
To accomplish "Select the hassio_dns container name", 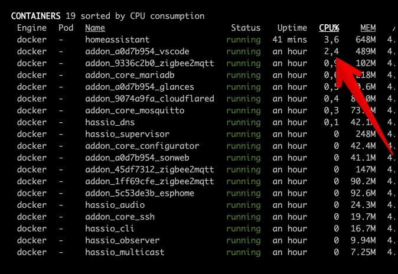I will click(110, 122).
